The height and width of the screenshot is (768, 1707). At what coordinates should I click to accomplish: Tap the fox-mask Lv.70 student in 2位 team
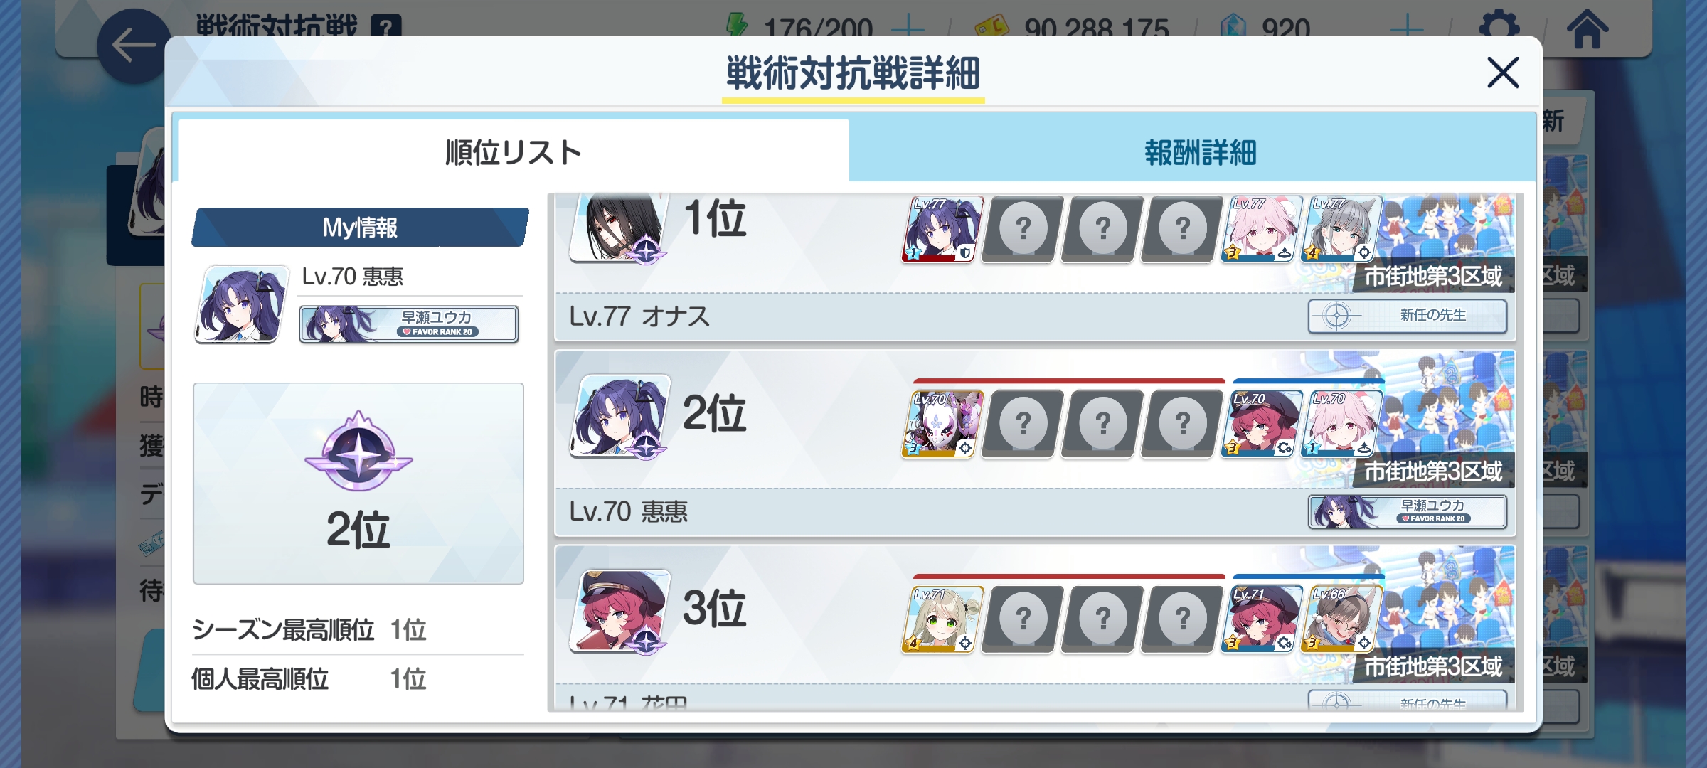pyautogui.click(x=942, y=424)
